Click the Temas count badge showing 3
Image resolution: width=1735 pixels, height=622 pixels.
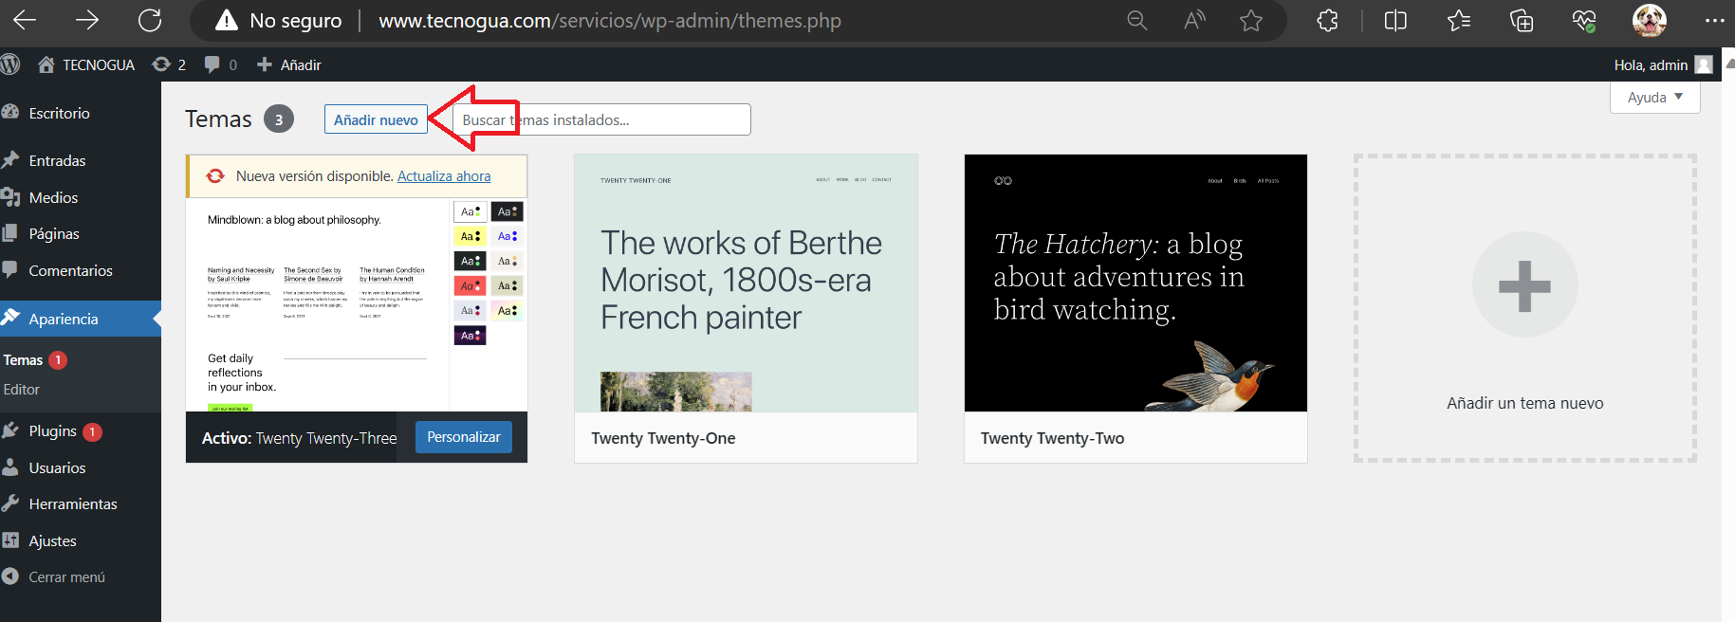[279, 119]
